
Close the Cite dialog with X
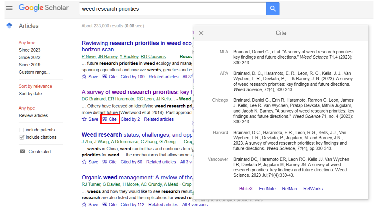click(x=201, y=33)
